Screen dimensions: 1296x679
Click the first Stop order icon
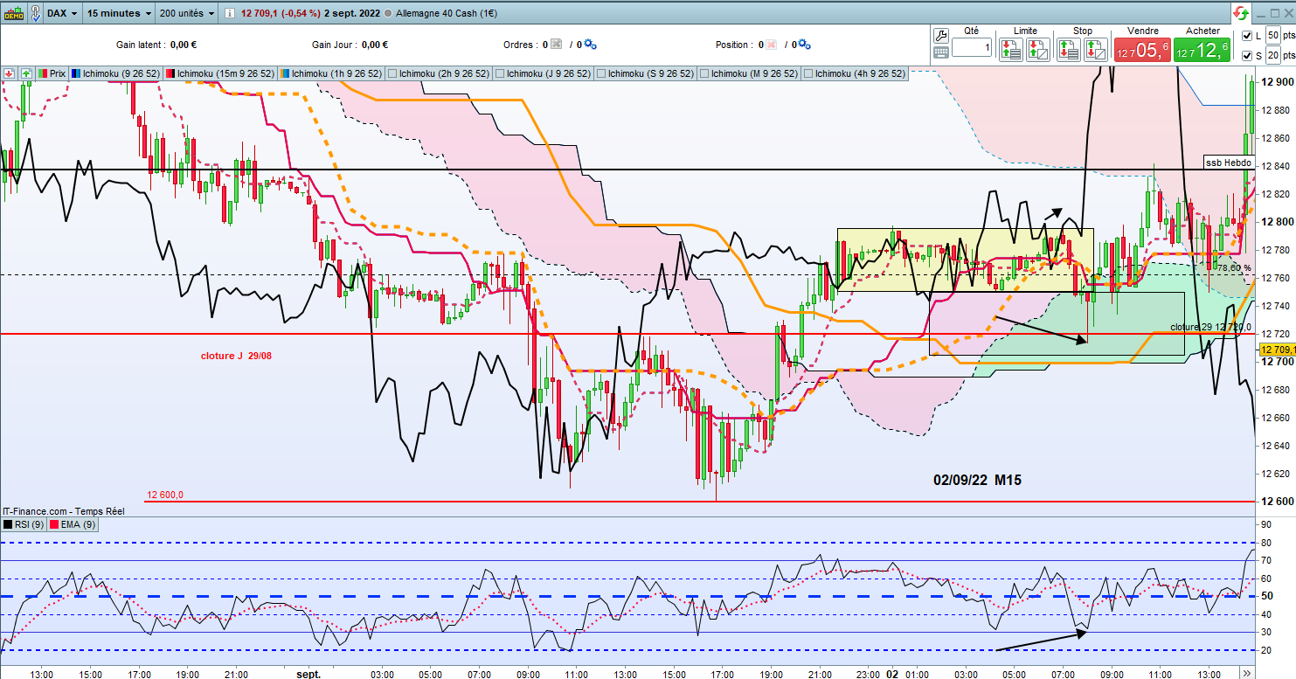tap(1069, 50)
